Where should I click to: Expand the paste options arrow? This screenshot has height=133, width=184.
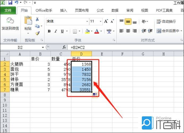click(x=28, y=33)
